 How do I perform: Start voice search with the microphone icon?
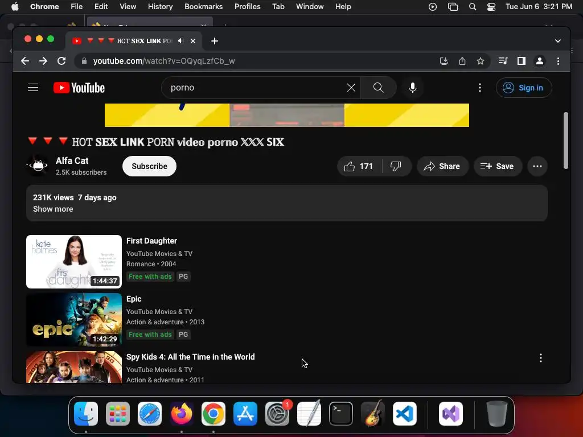tap(412, 88)
